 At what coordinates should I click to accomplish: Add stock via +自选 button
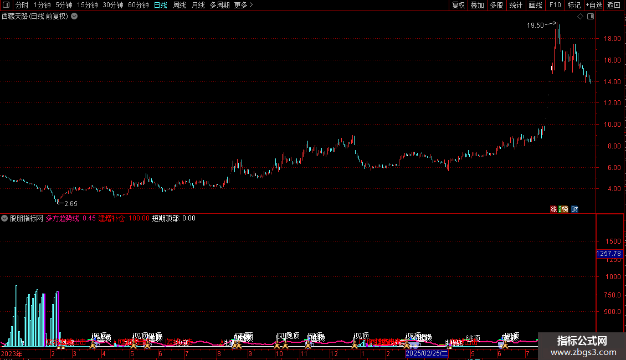[594, 5]
